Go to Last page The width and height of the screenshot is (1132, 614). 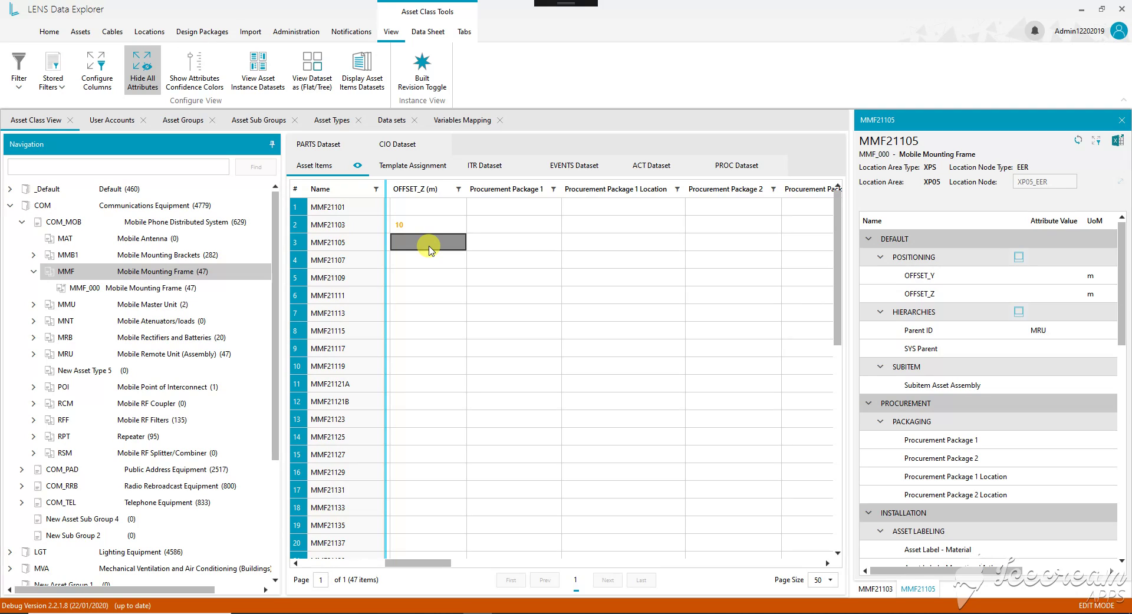[x=641, y=580]
